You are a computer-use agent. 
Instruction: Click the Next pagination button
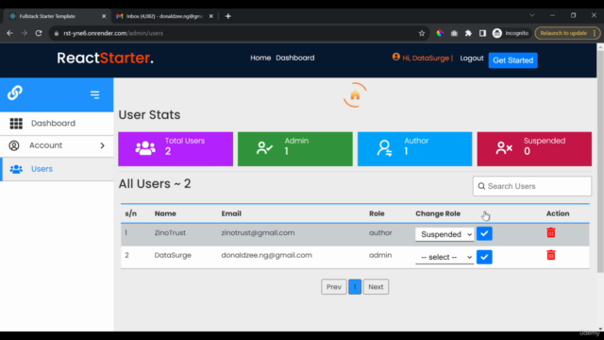[376, 287]
